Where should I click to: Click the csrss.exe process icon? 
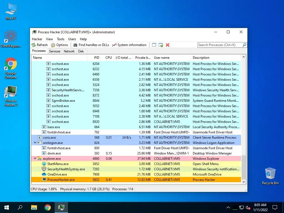(x=40, y=138)
